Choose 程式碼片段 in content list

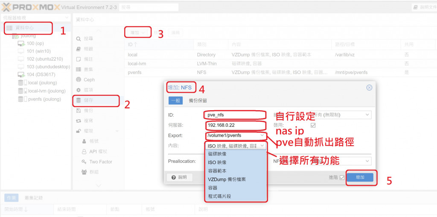236,196
